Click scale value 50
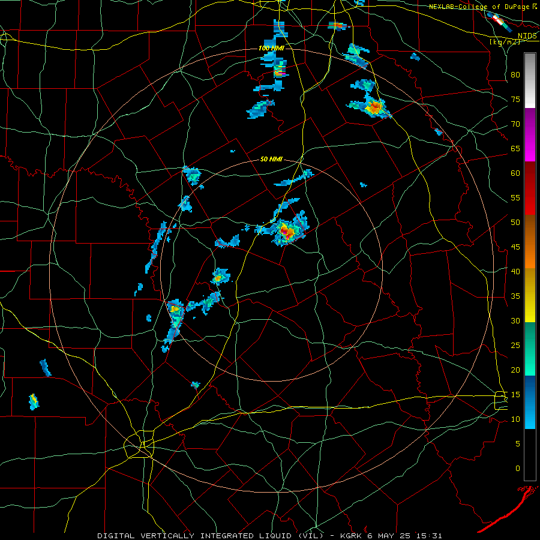 (515, 223)
